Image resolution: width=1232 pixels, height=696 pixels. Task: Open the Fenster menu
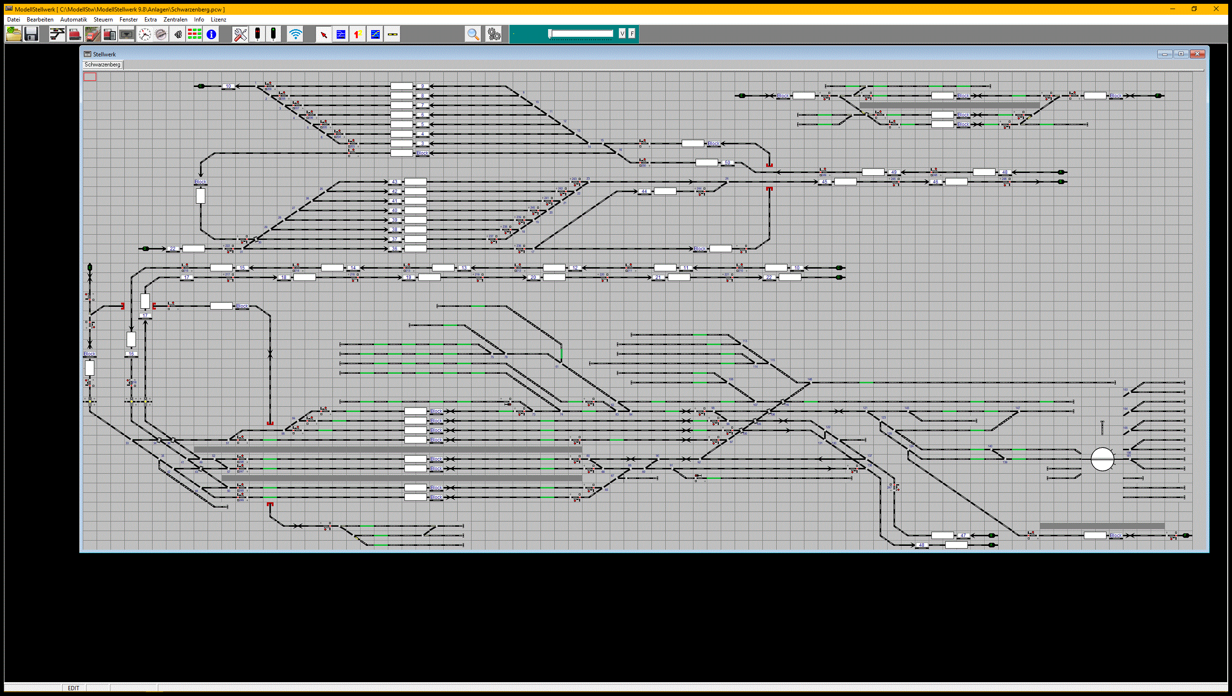click(129, 20)
